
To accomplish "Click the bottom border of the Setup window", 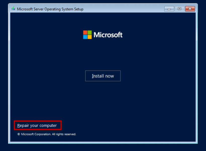I will pyautogui.click(x=103, y=143).
